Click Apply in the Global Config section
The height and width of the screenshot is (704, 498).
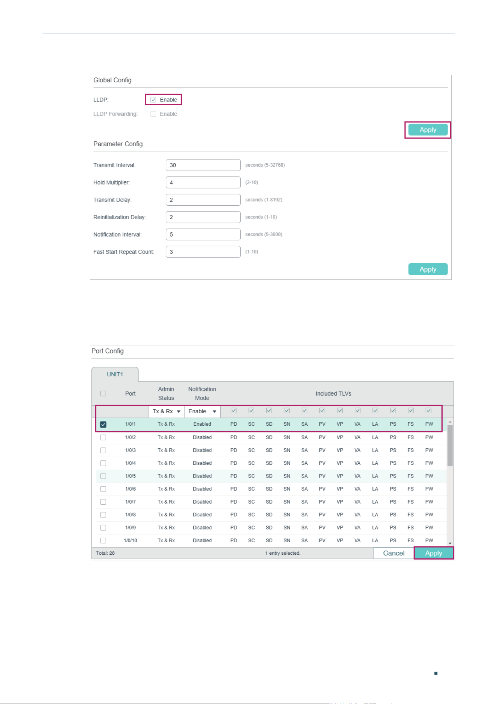[428, 130]
